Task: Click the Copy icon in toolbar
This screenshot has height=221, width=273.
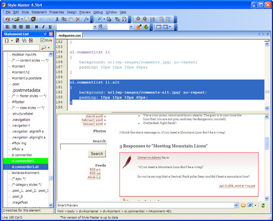Action: pos(64,19)
